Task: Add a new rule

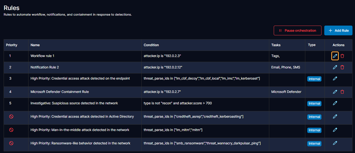Action: 338,31
